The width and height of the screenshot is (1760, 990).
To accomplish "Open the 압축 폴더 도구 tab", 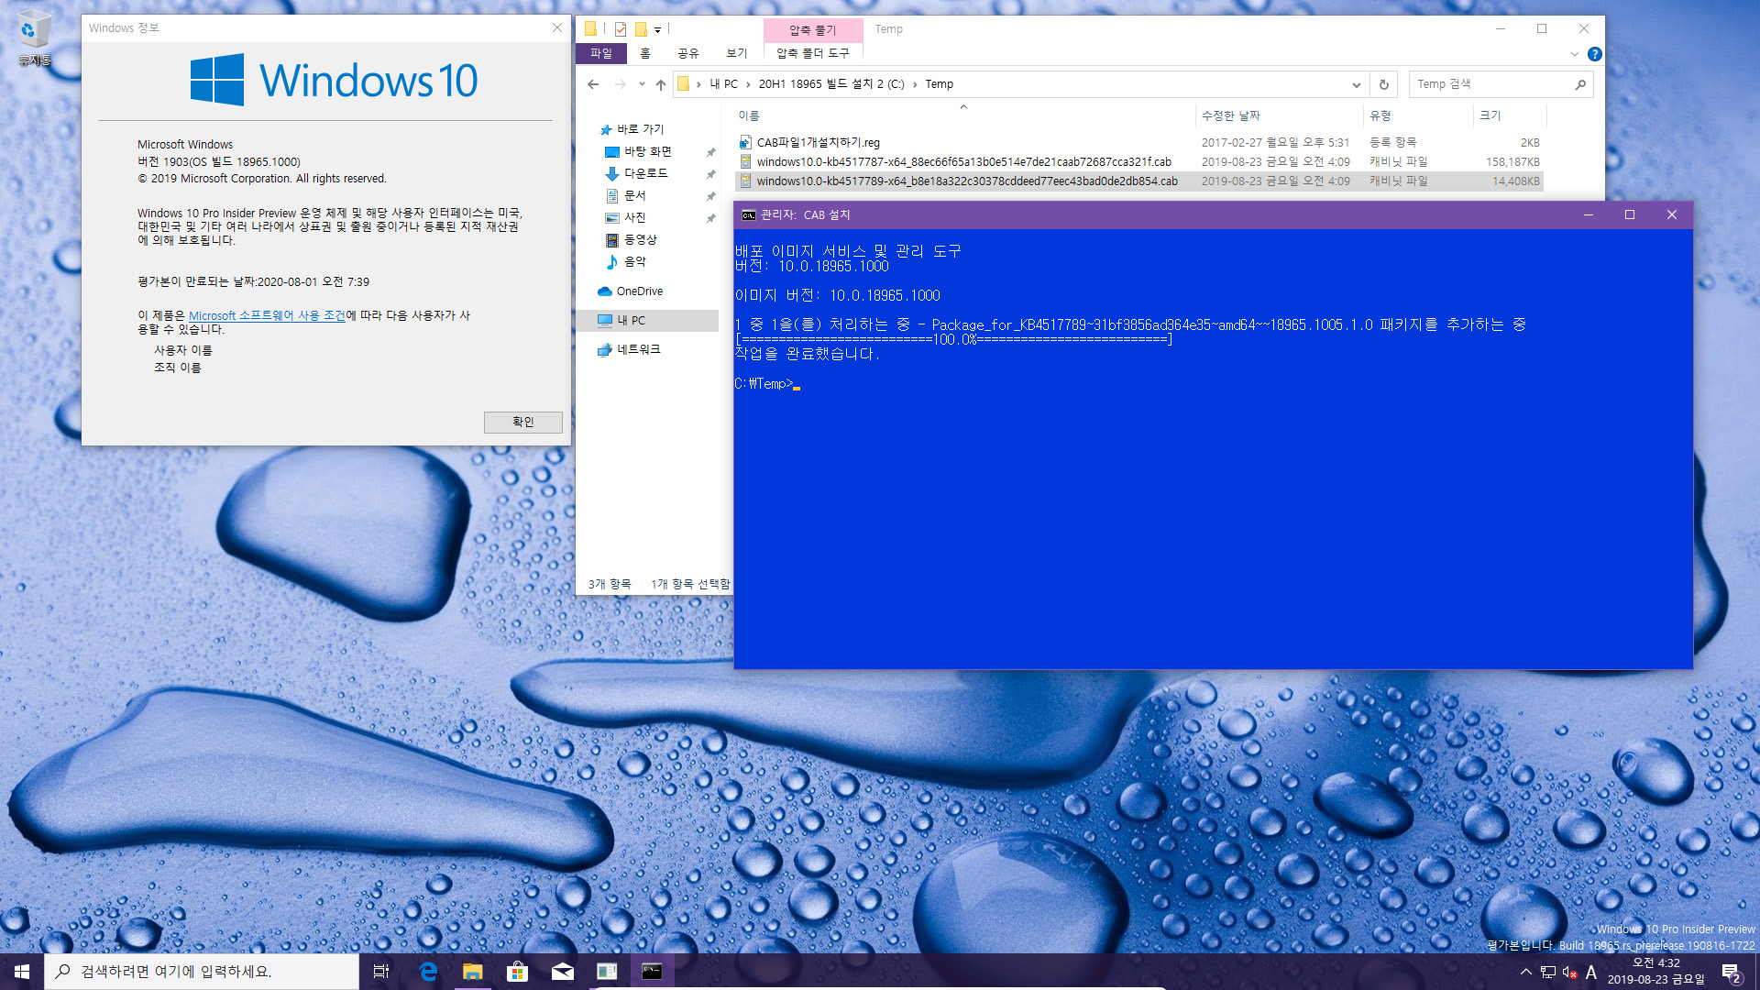I will coord(813,53).
